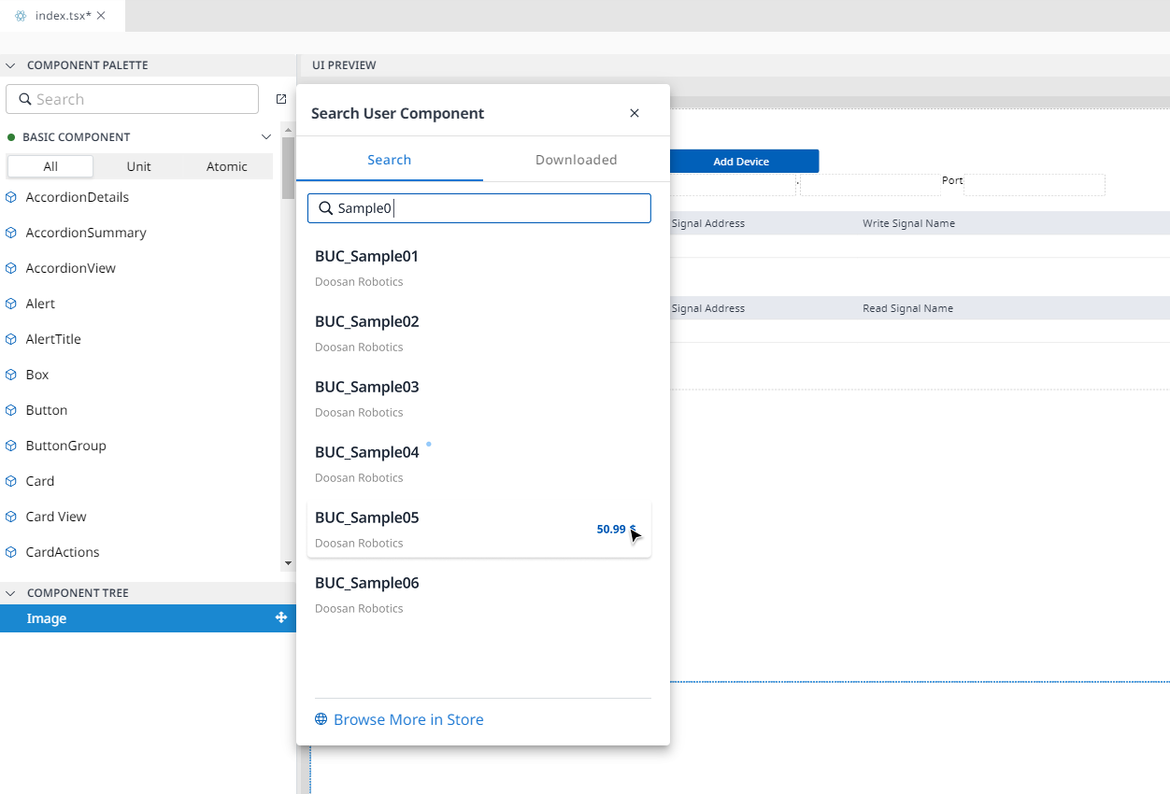This screenshot has width=1170, height=794.
Task: Collapse the Basic Component section chevron
Action: [x=266, y=136]
